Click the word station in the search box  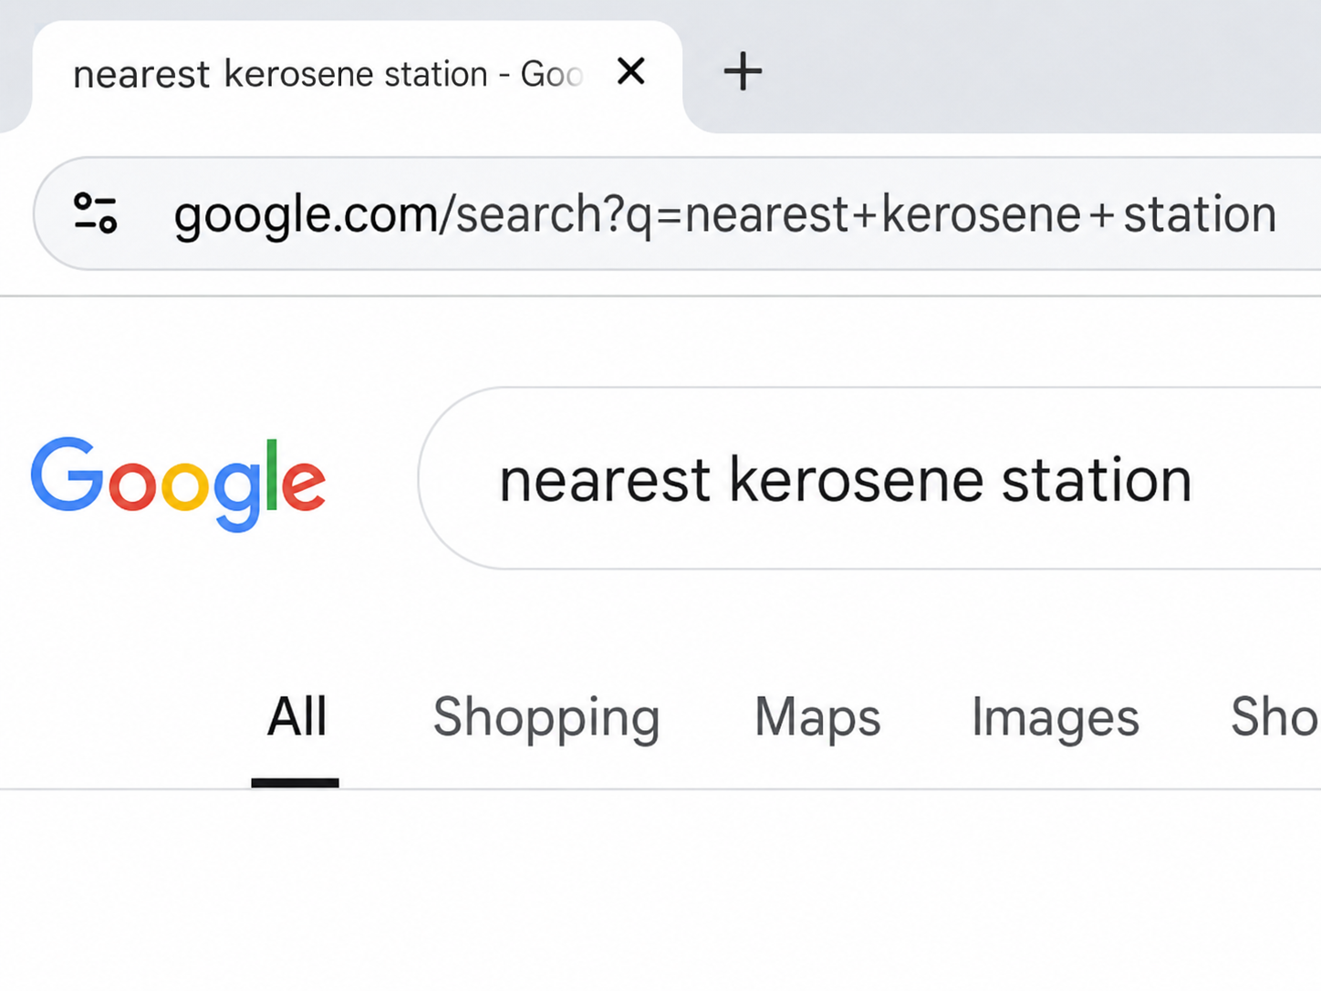(x=1097, y=481)
